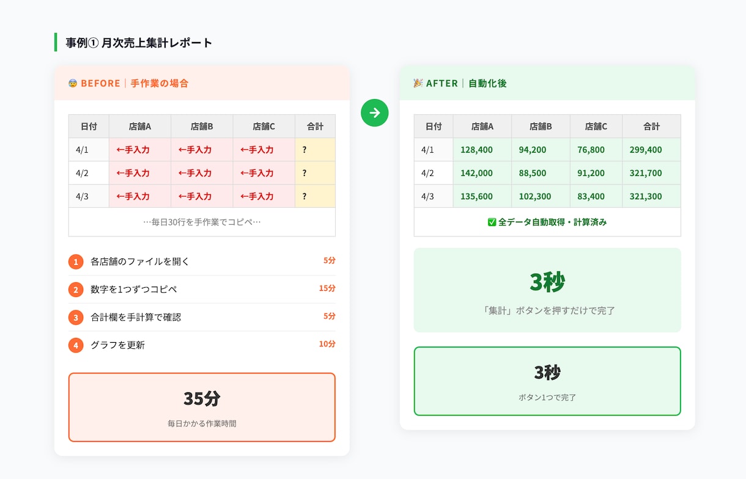Click ←手入力 cell for 店舗B on 4/2
The height and width of the screenshot is (479, 746).
[x=202, y=173]
